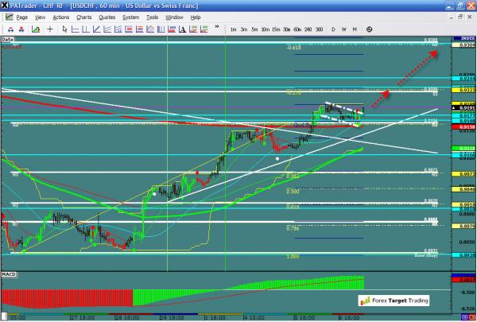Switch chart to 10m timeframe
The width and height of the screenshot is (477, 322).
point(266,29)
